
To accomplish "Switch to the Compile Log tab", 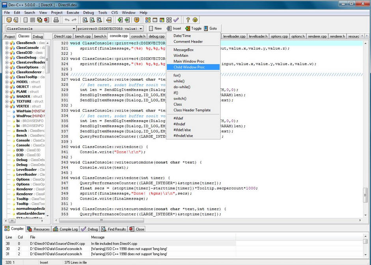I will 65,229.
